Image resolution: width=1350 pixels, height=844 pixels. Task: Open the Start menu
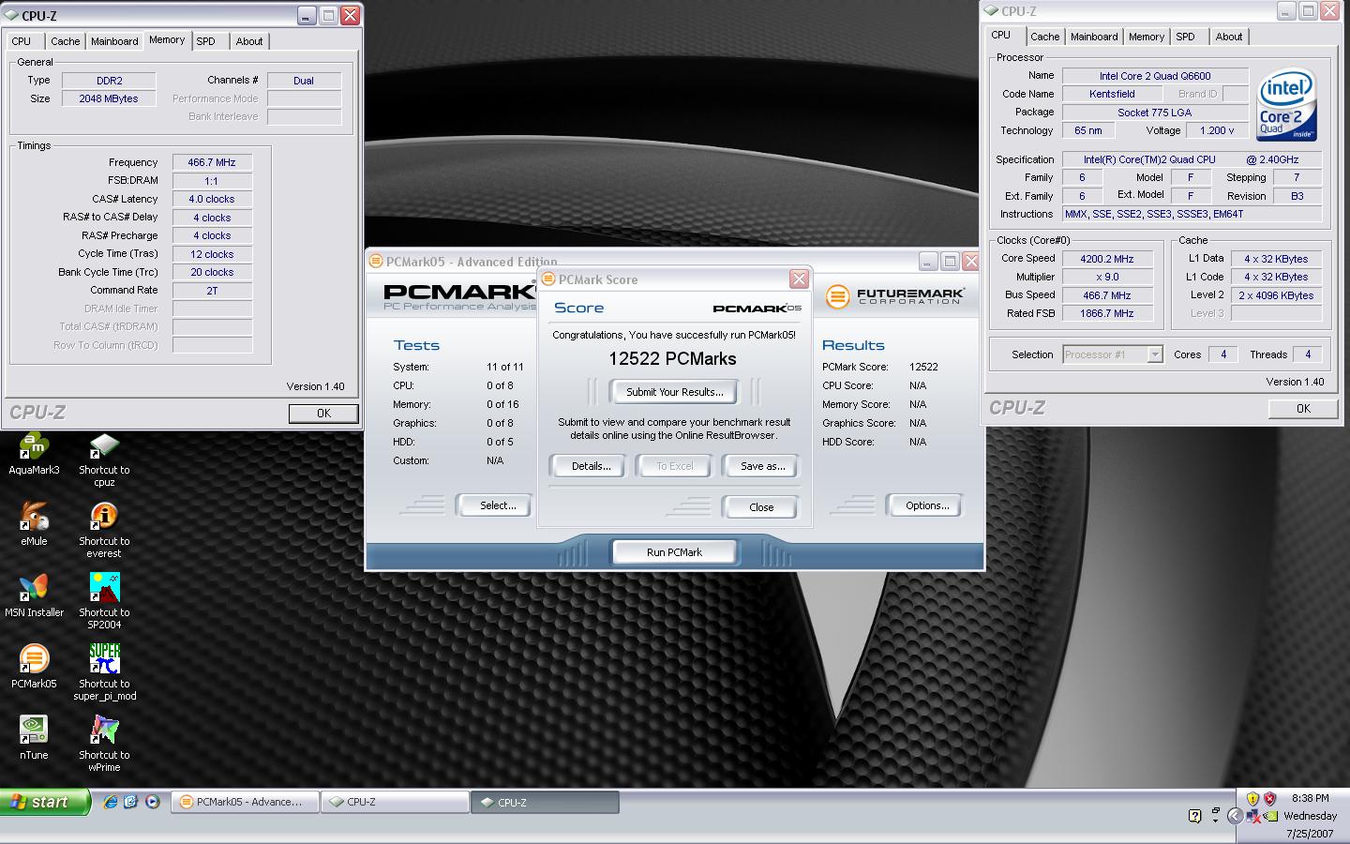[x=44, y=802]
